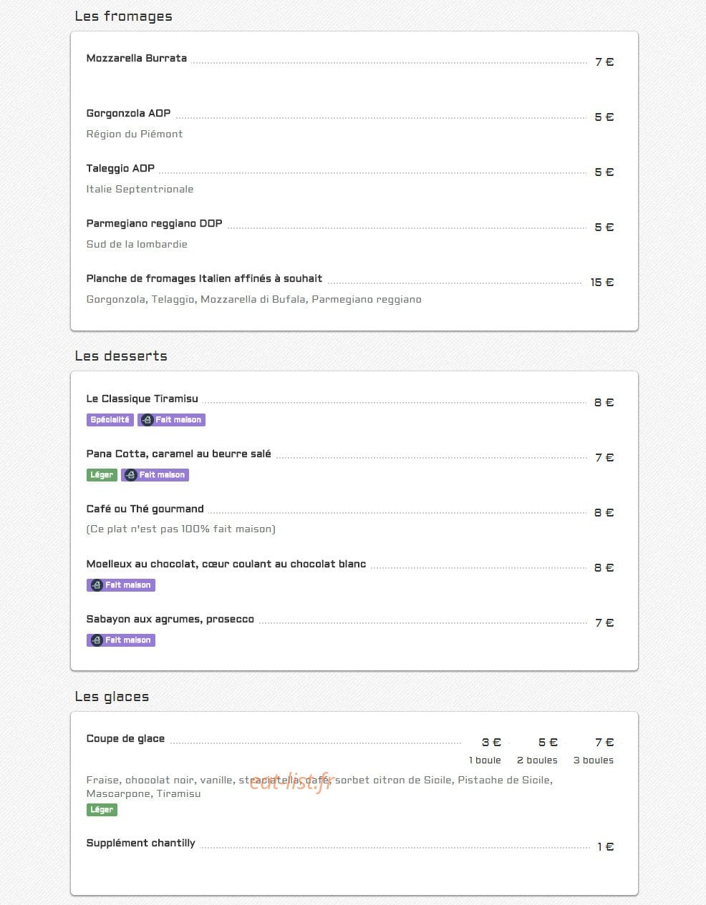Viewport: 706px width, 905px height.
Task: Click the Fait maison badge under Moelleux au chocolat
Action: point(121,585)
